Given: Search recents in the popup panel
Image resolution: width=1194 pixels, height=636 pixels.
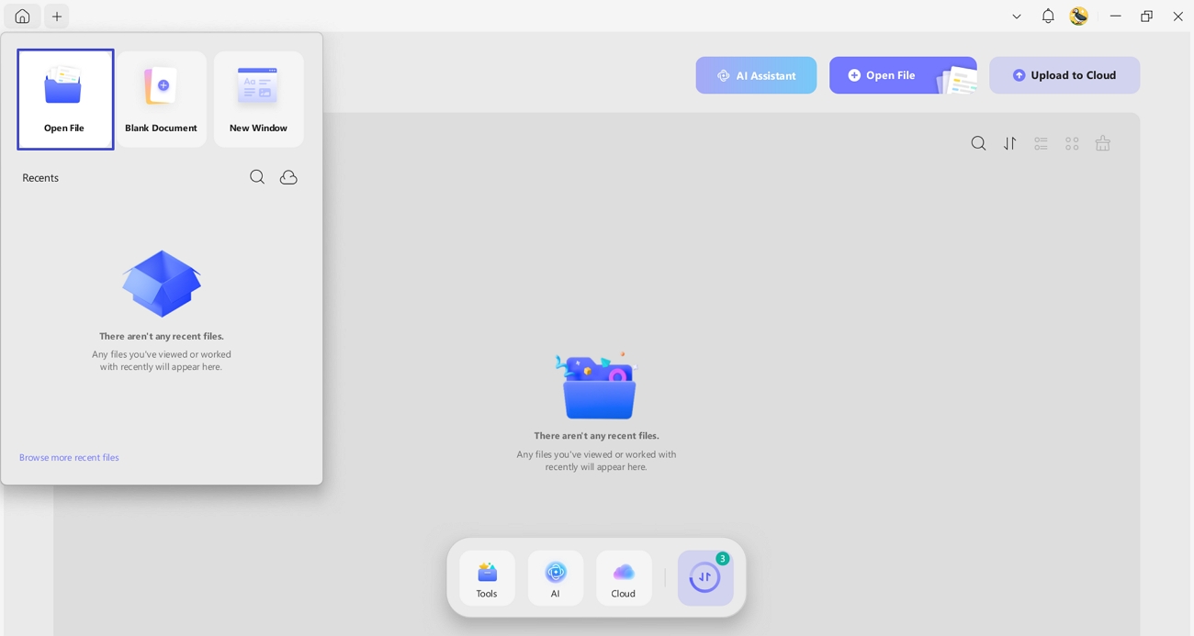Looking at the screenshot, I should click(x=257, y=177).
